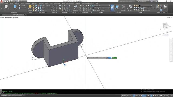The height and width of the screenshot is (97, 173).
Task: Click the dynamic input X coordinate field
Action: [x=110, y=58]
